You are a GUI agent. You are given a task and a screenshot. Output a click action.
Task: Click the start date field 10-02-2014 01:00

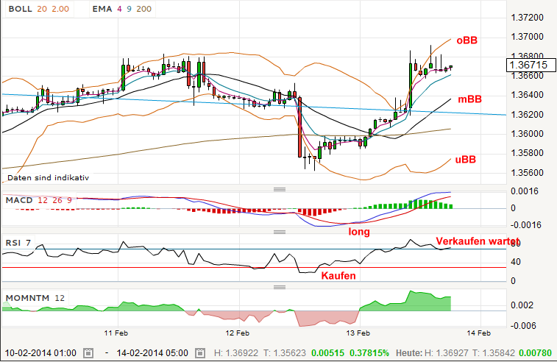click(40, 353)
